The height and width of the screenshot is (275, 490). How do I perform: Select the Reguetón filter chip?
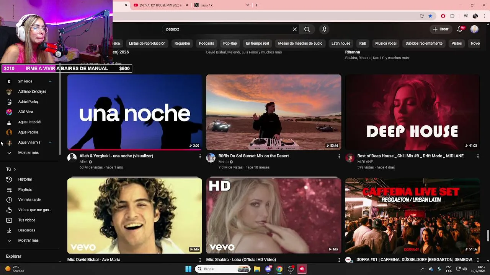(182, 43)
